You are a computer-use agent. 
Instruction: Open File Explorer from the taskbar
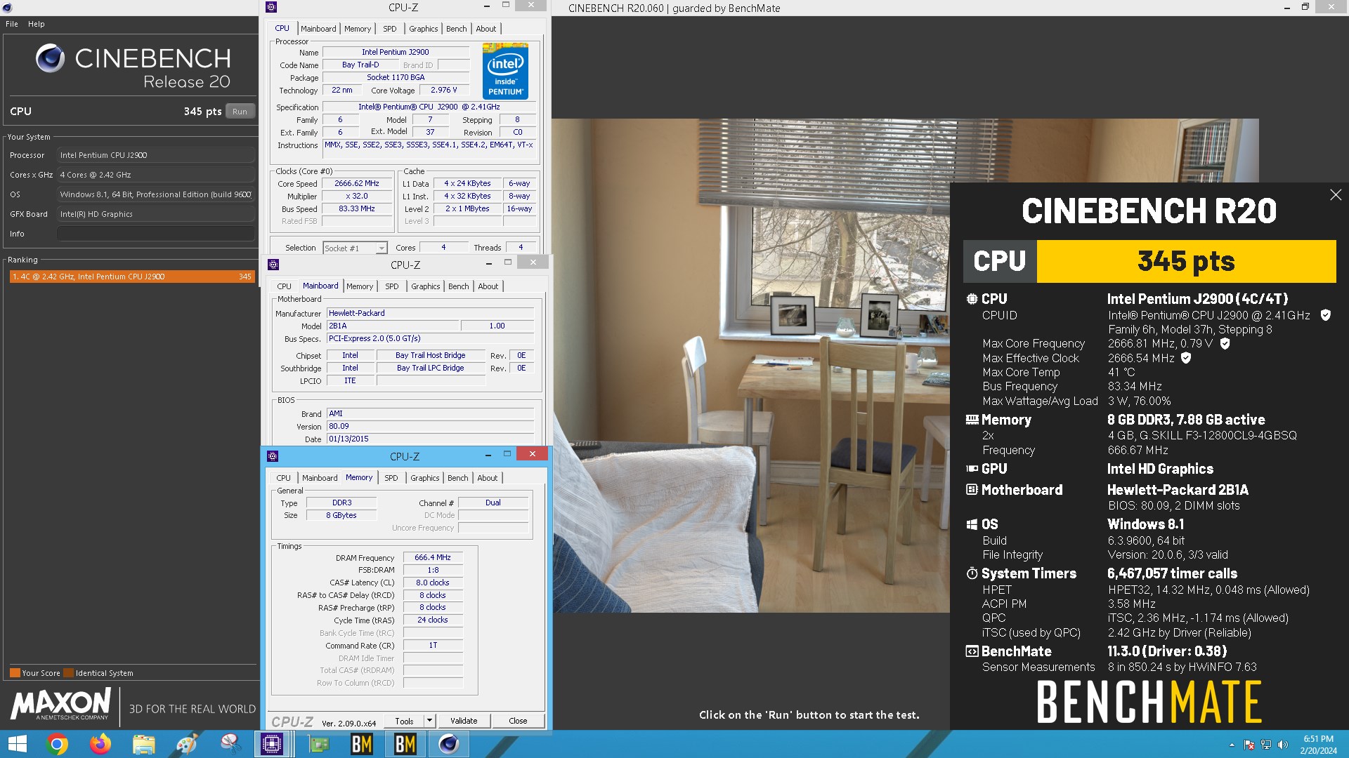[x=144, y=744]
